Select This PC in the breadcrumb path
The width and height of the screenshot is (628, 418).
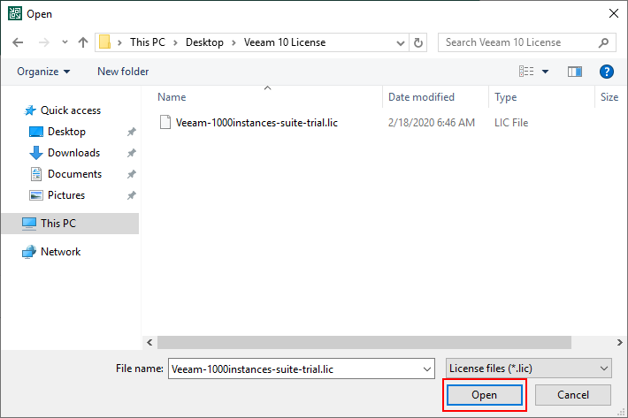point(148,42)
